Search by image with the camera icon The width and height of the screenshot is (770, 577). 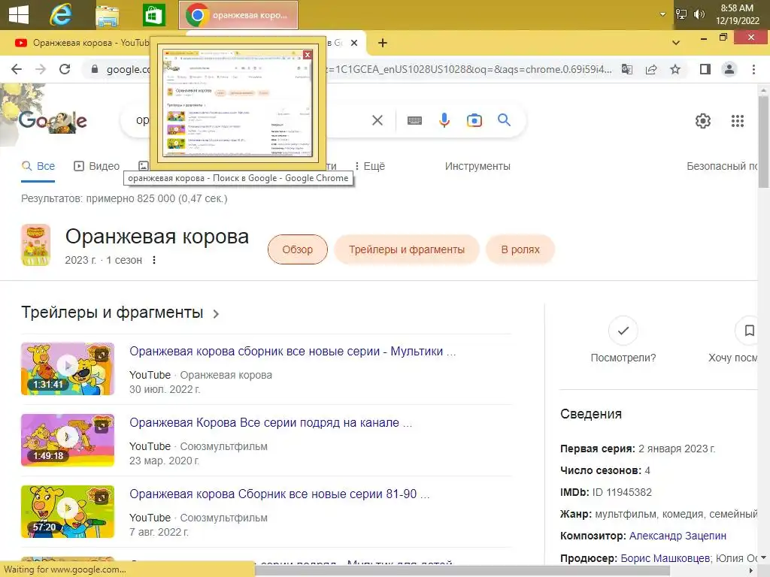coord(474,120)
